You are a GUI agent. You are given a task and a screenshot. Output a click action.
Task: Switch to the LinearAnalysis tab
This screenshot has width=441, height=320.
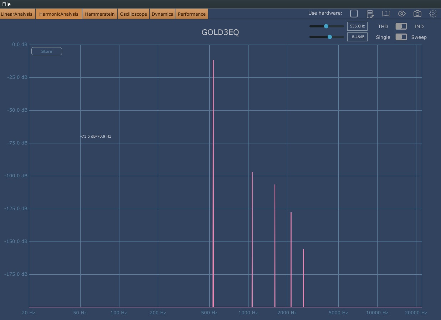[17, 14]
